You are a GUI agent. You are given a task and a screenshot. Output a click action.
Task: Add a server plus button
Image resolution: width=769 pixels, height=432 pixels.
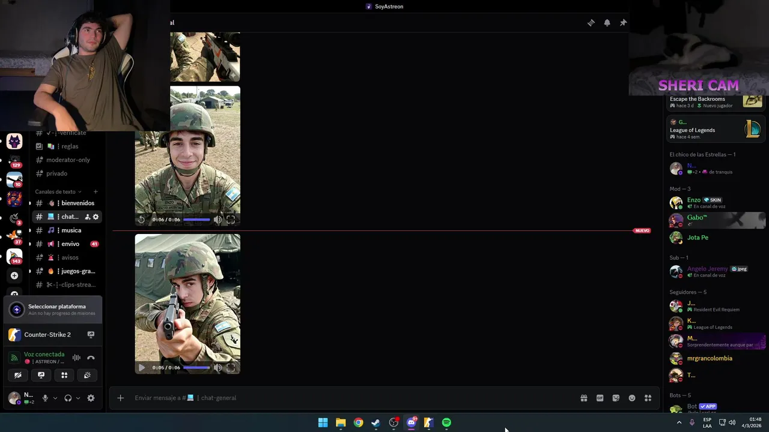pos(14,275)
